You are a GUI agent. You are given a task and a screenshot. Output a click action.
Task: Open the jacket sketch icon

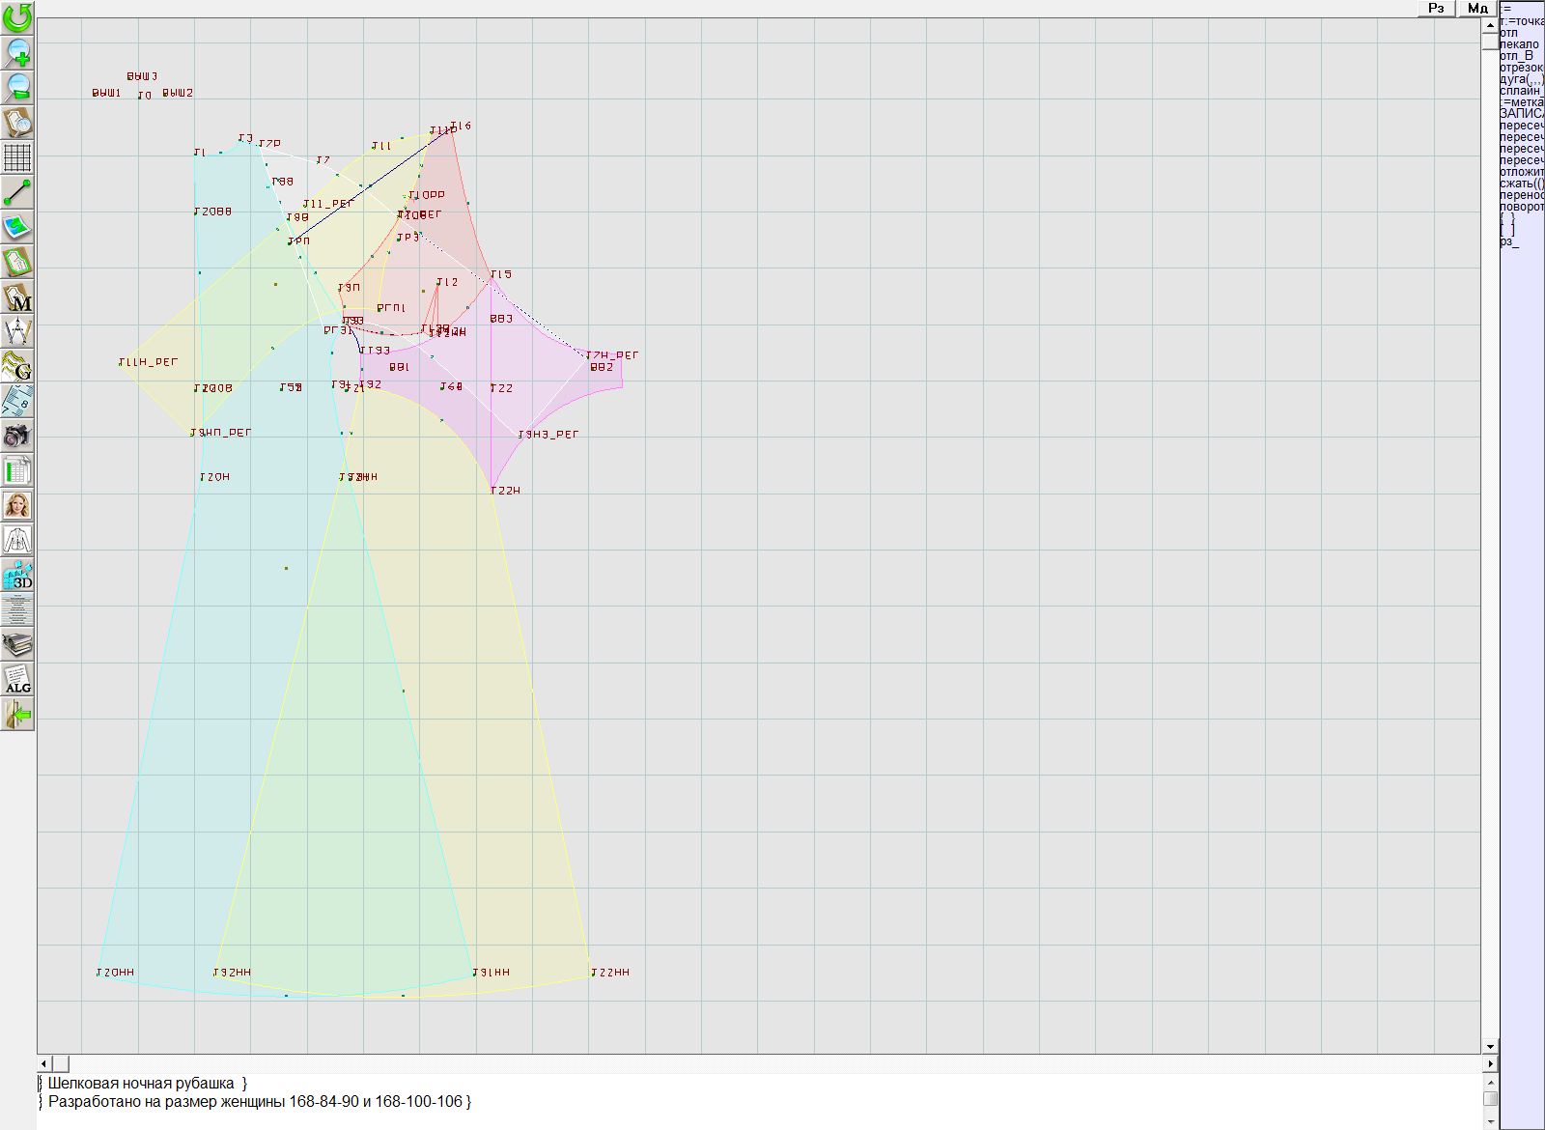[17, 540]
